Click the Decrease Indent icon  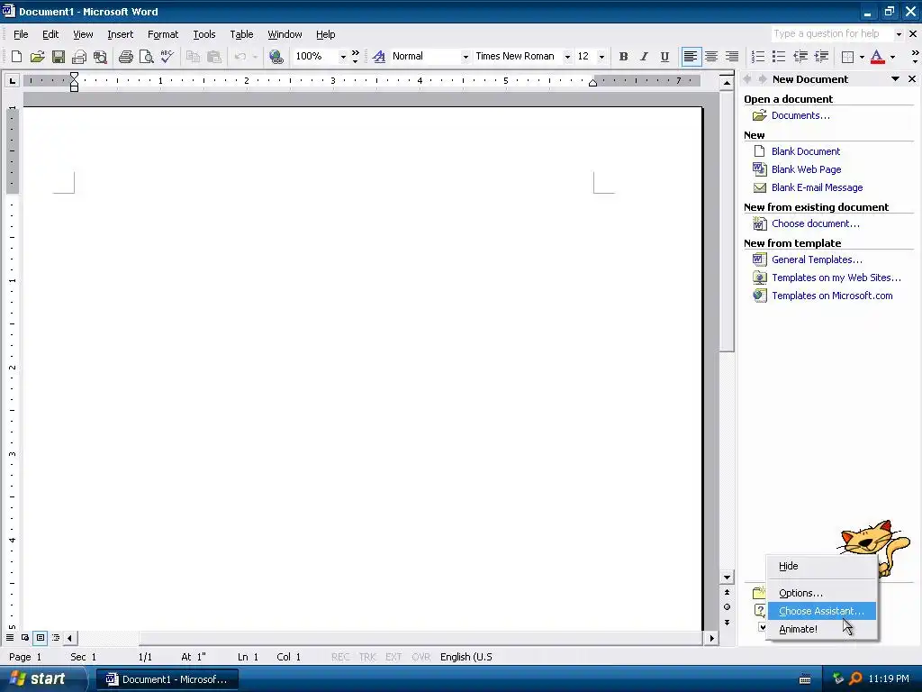point(800,57)
